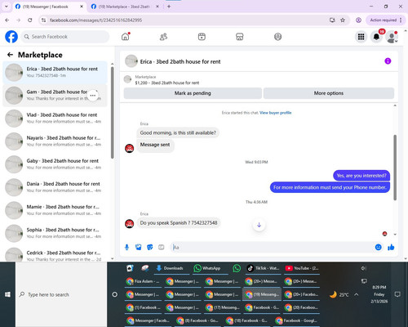Screen dimensions: 408x327
Task: View site information icon in address bar
Action: (x=43, y=20)
